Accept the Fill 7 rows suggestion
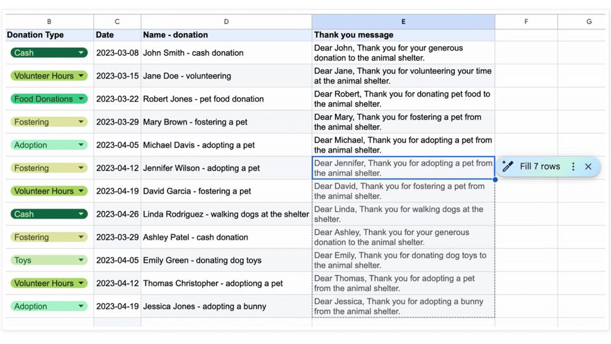This screenshot has height=344, width=611. pyautogui.click(x=540, y=167)
